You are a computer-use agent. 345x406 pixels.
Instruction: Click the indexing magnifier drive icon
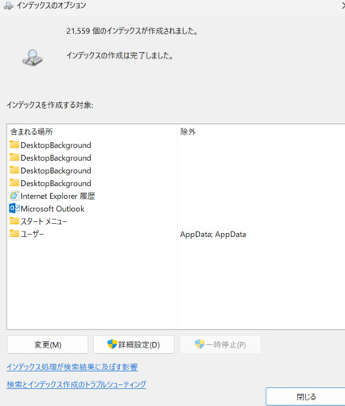click(x=32, y=58)
